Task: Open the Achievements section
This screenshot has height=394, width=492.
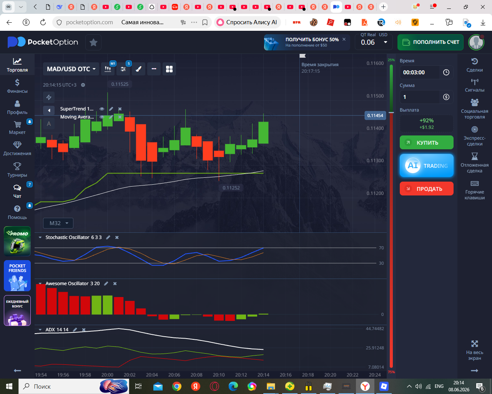Action: tap(17, 149)
